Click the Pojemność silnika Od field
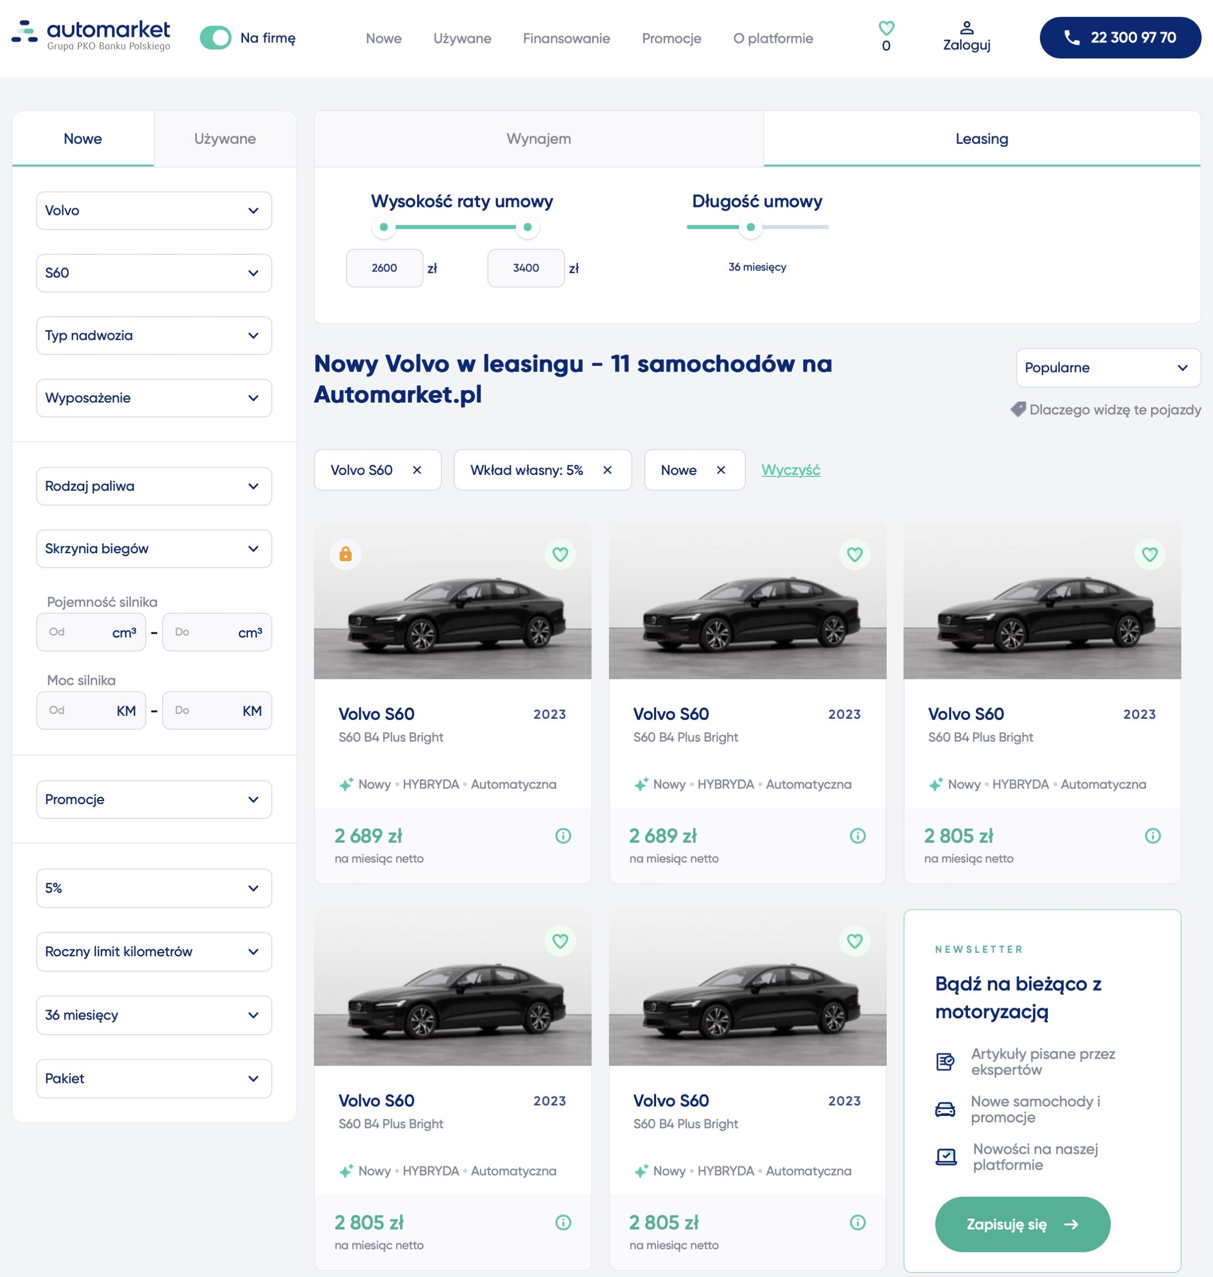 point(91,632)
